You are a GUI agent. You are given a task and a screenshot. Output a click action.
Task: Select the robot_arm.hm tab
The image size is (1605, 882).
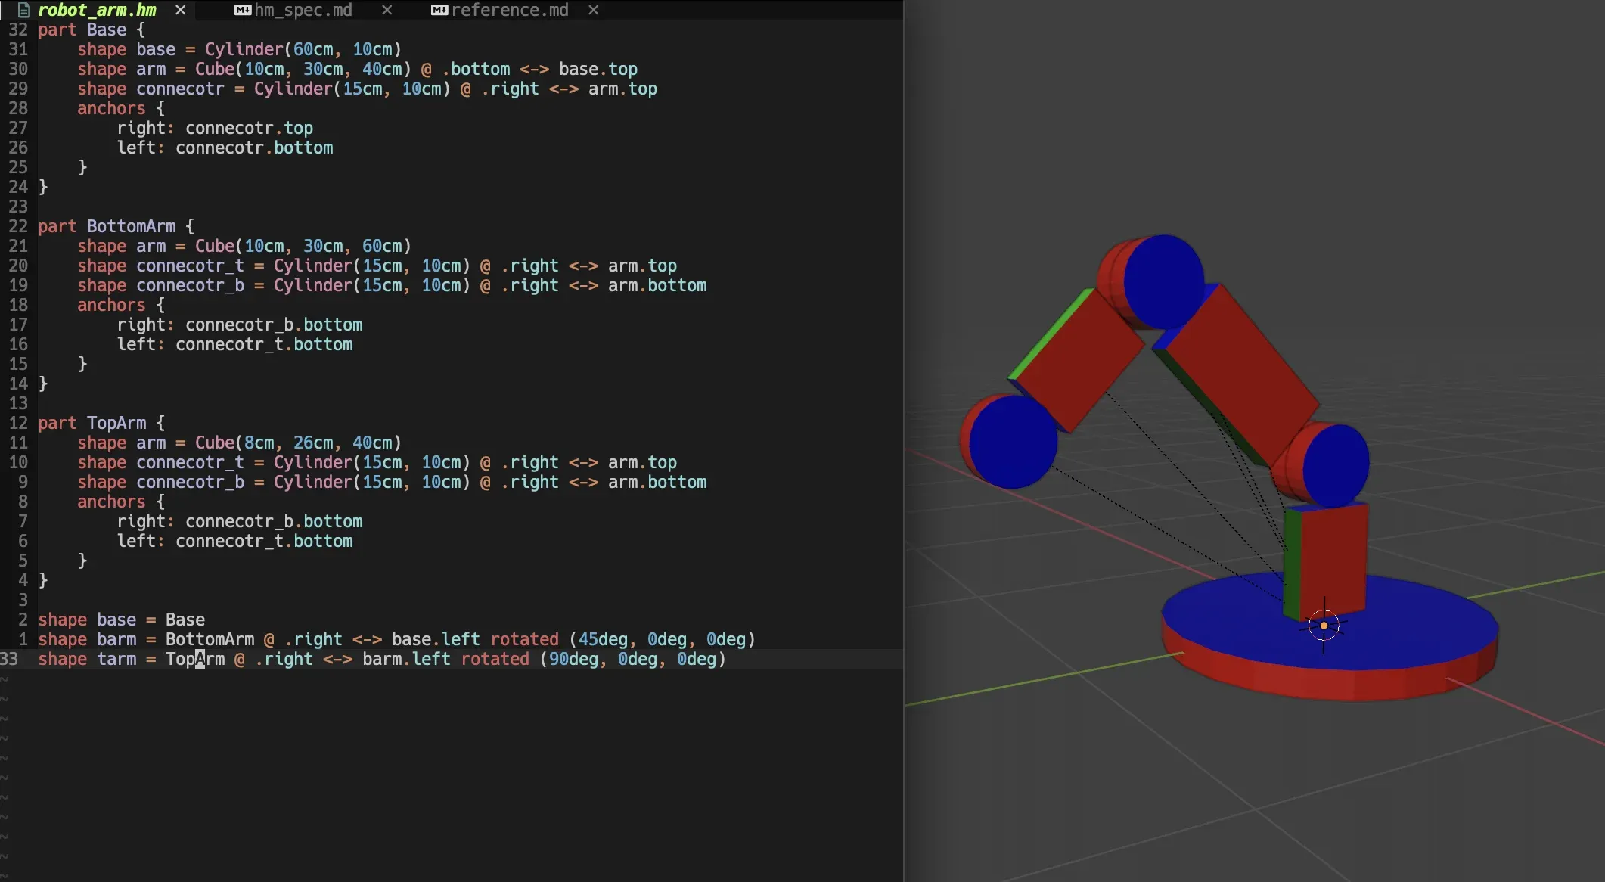coord(97,10)
